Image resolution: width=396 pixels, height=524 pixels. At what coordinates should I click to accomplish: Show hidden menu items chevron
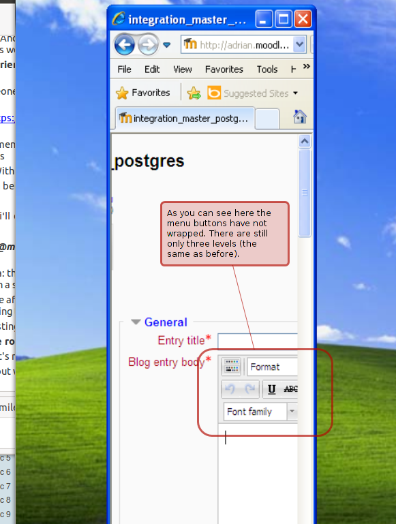(307, 67)
